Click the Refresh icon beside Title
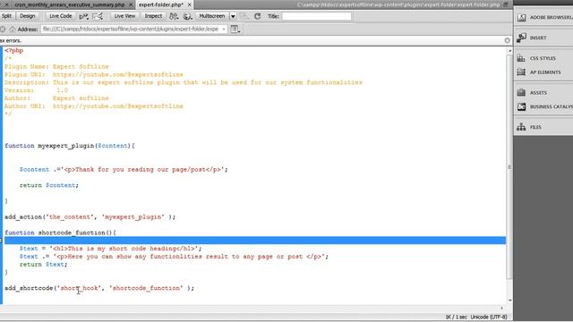 [x=257, y=16]
